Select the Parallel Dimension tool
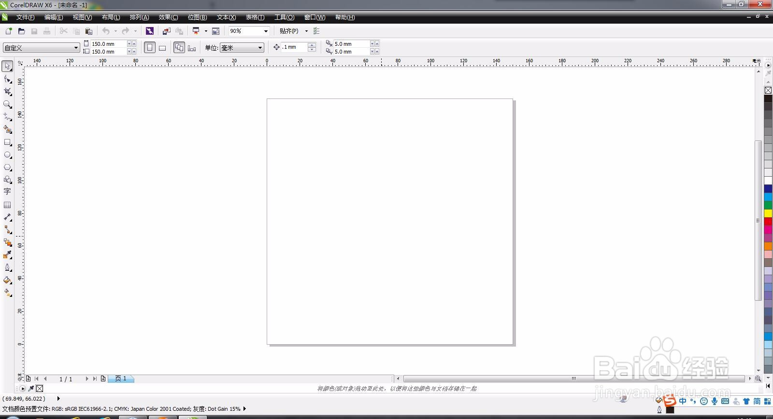The height and width of the screenshot is (419, 773). coord(7,217)
